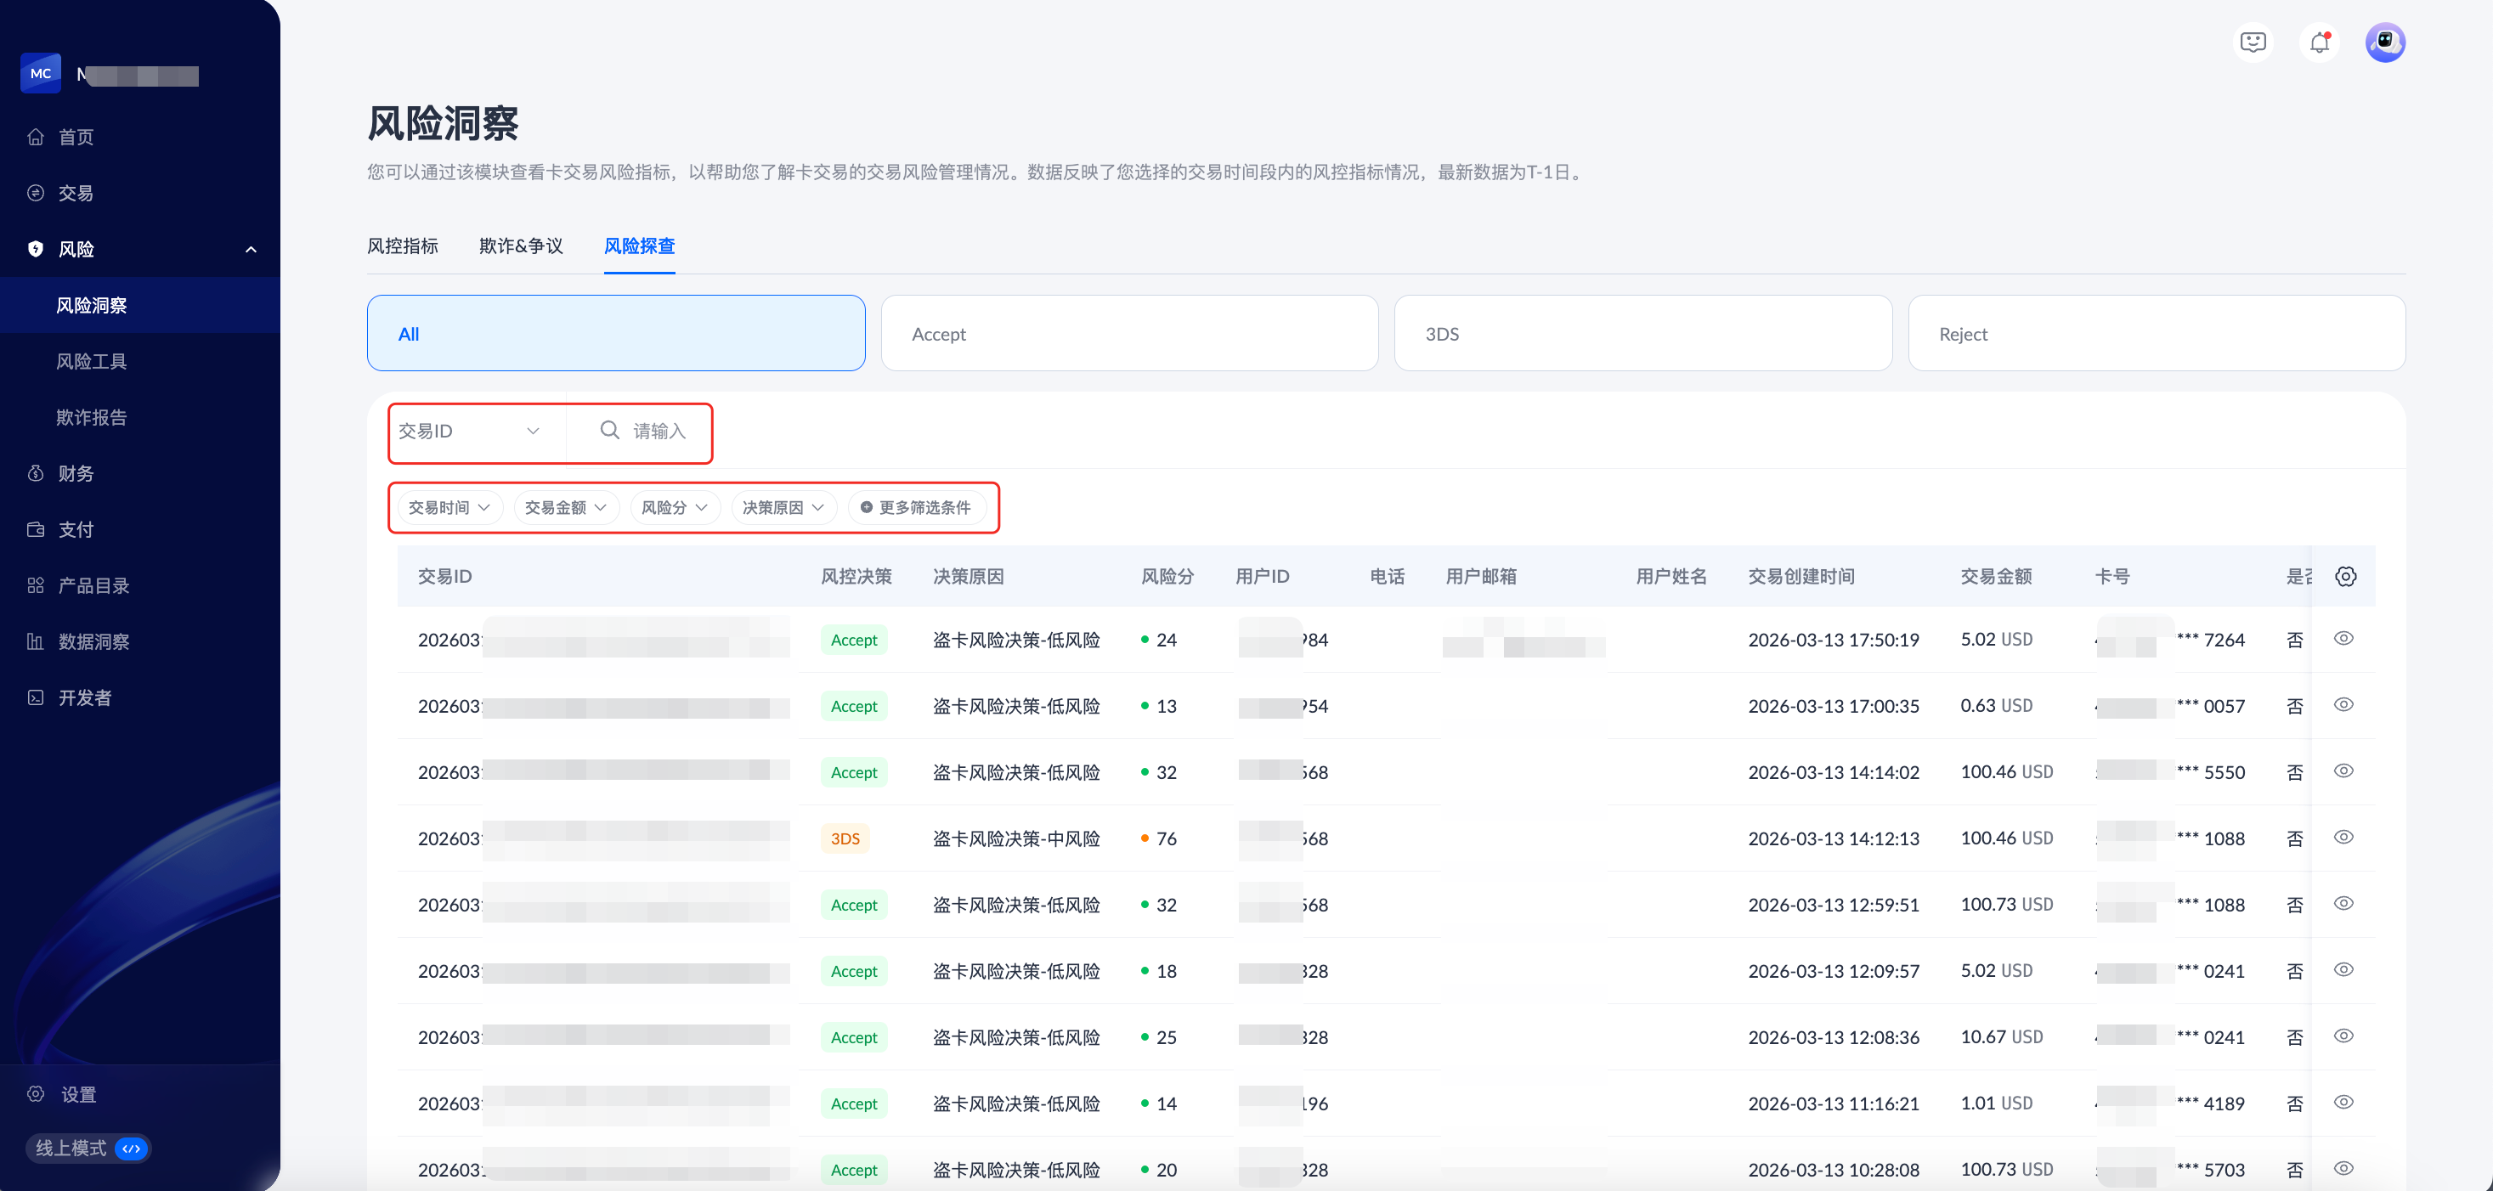This screenshot has height=1191, width=2493.
Task: Click the 请输入 search input field
Action: click(660, 432)
